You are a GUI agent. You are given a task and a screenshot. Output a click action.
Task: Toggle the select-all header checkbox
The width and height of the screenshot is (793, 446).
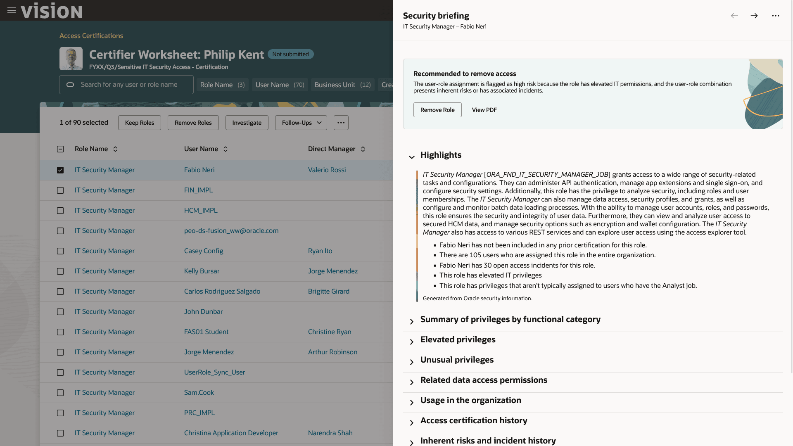tap(60, 149)
